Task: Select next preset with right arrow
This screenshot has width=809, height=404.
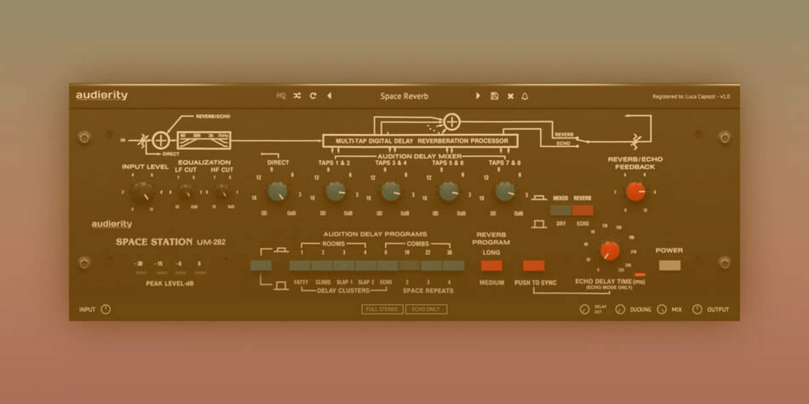Action: [x=478, y=96]
